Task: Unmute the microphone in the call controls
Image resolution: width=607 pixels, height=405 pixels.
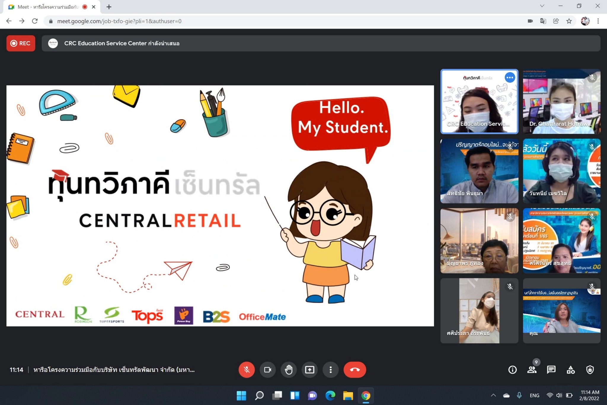Action: coord(246,370)
